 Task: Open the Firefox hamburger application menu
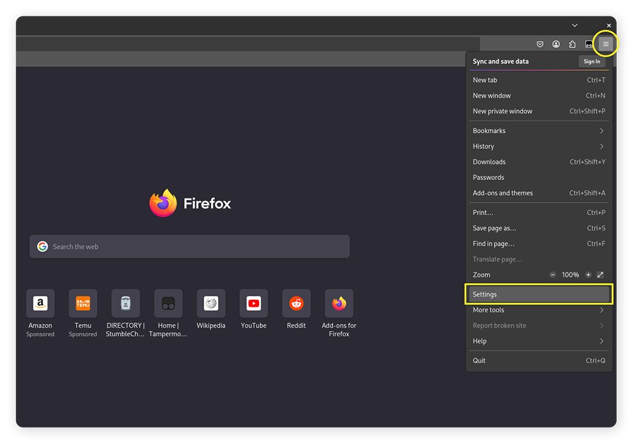[x=605, y=44]
